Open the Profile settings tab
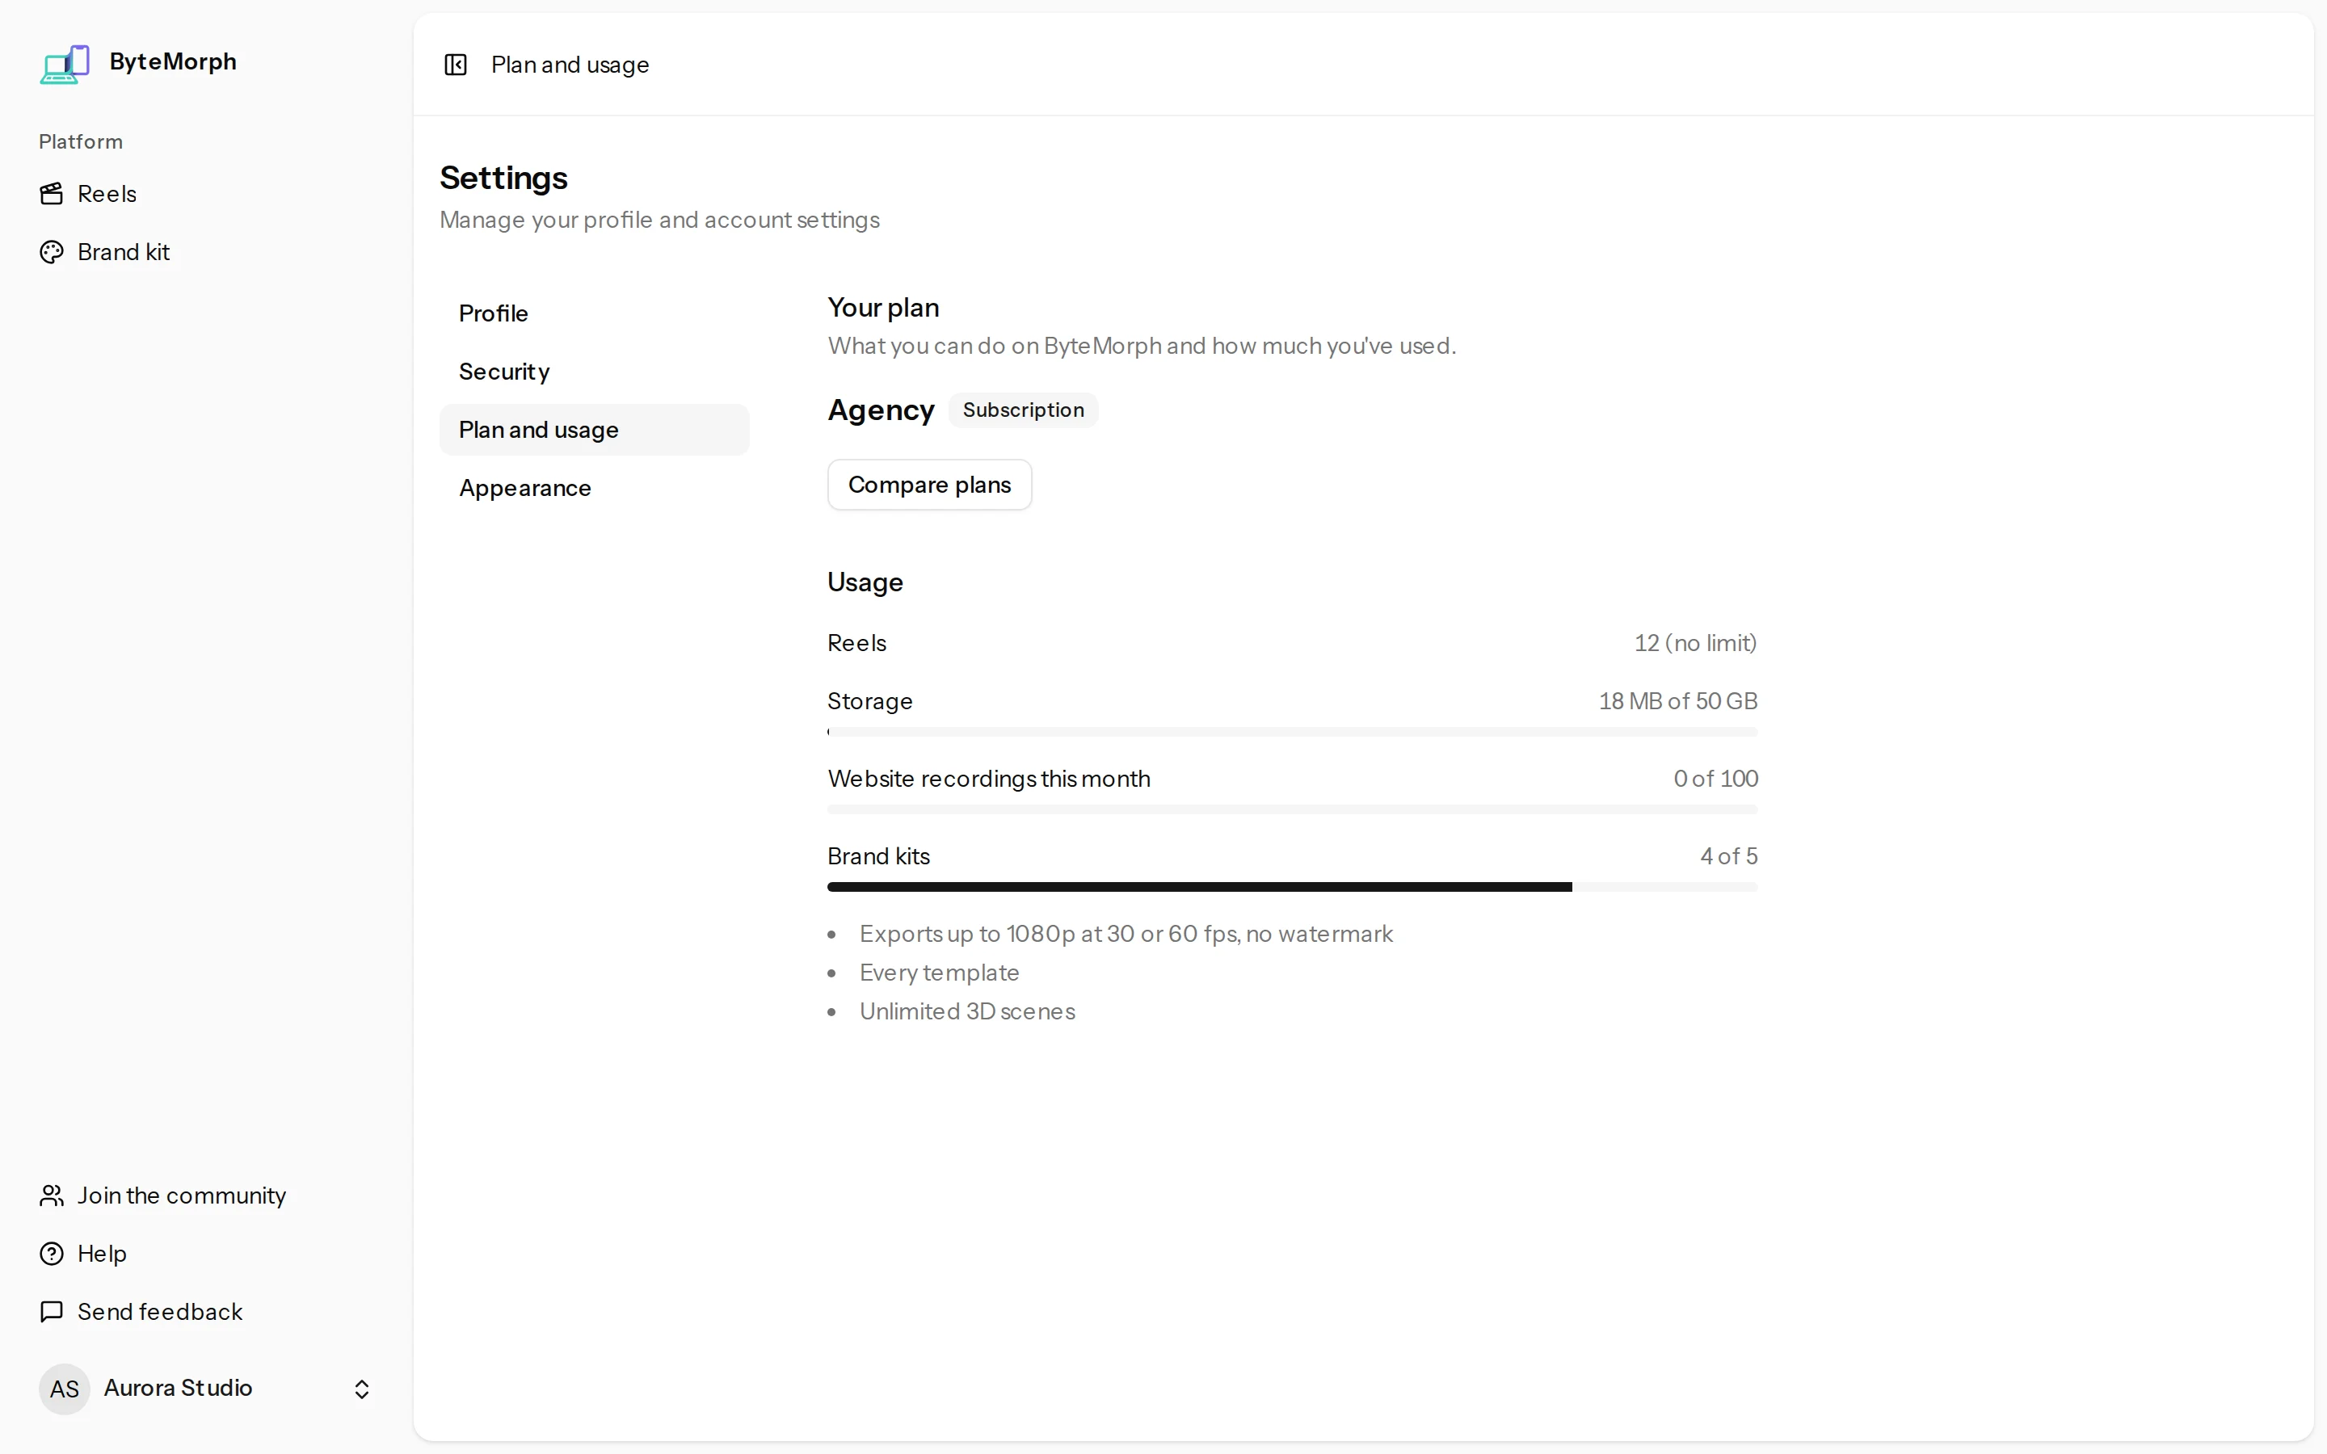This screenshot has height=1454, width=2327. click(x=594, y=313)
